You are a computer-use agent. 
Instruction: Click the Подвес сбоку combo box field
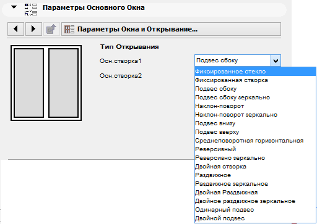point(233,60)
